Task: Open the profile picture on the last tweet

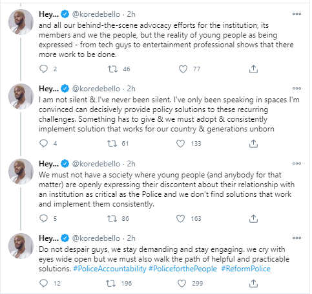Action: [21, 246]
